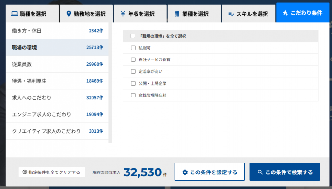Tick 「職場の環境」を全て選択 checkbox
This screenshot has height=189, width=332.
(133, 36)
